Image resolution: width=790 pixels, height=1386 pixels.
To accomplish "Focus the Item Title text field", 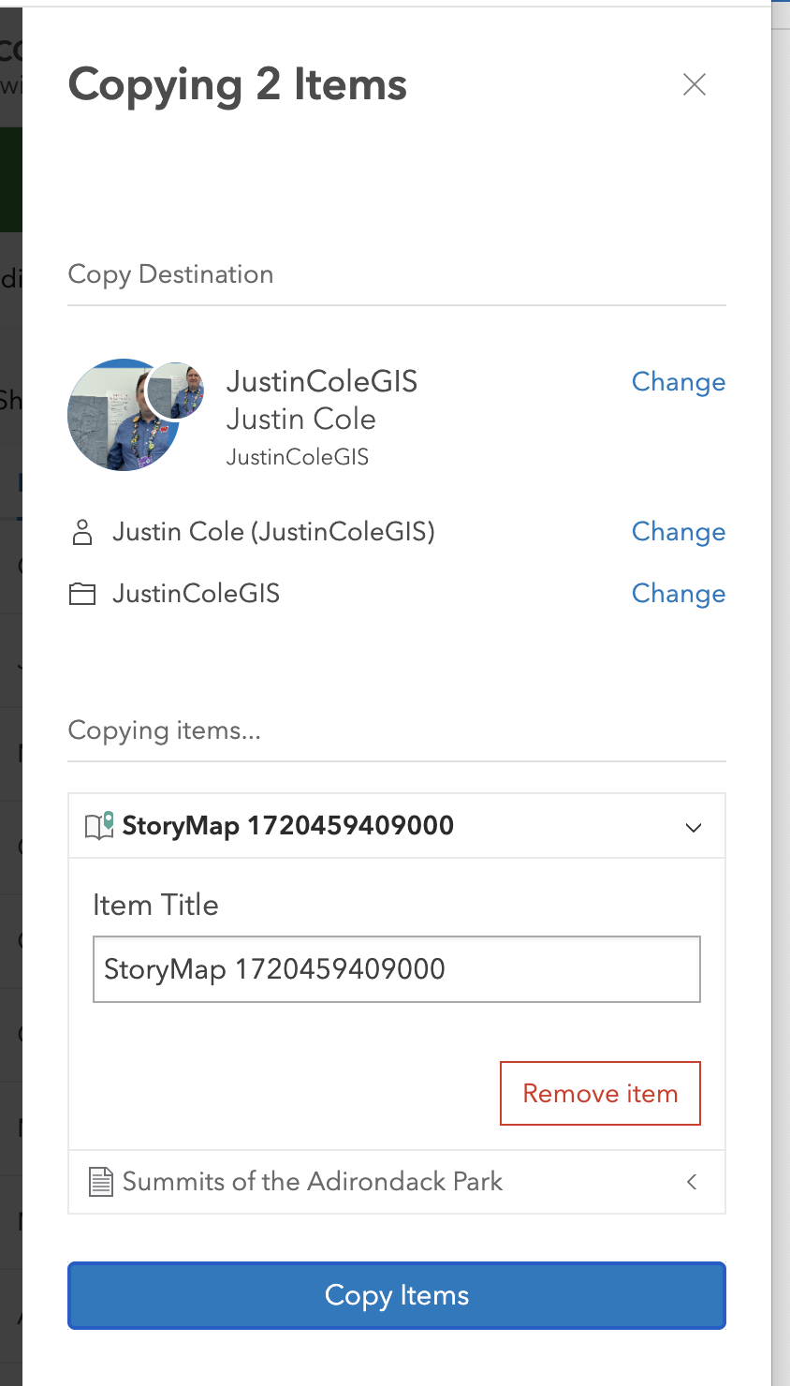I will pyautogui.click(x=396, y=969).
